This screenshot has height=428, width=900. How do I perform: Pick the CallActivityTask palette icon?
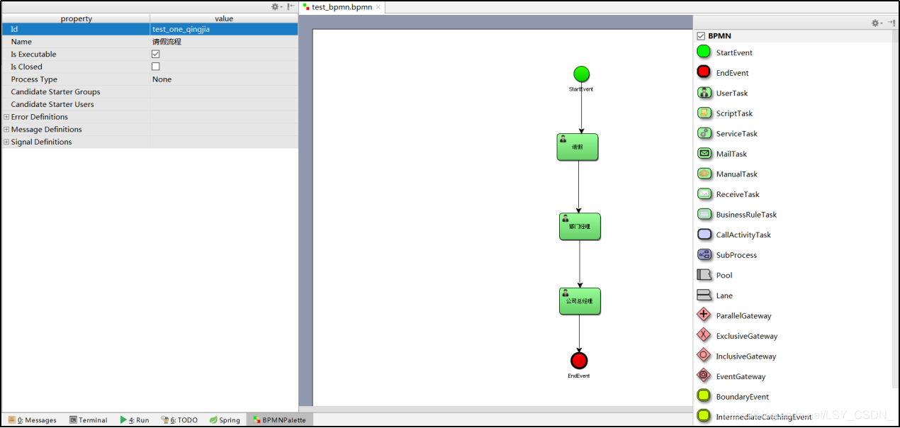(x=704, y=234)
